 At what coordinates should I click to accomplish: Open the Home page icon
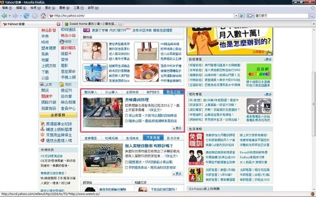point(43,16)
